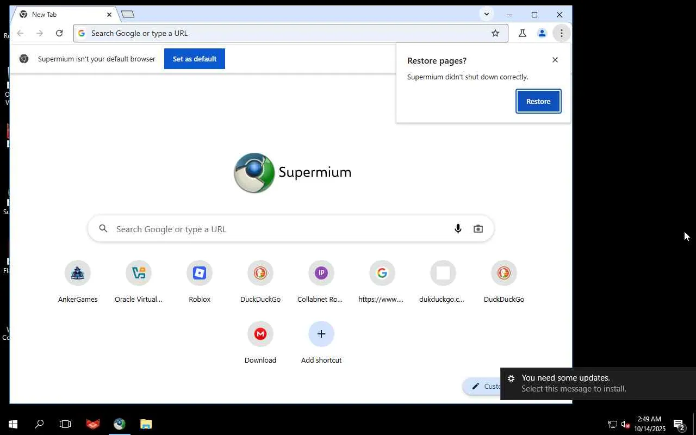
Task: Click the center search box
Action: tap(291, 229)
